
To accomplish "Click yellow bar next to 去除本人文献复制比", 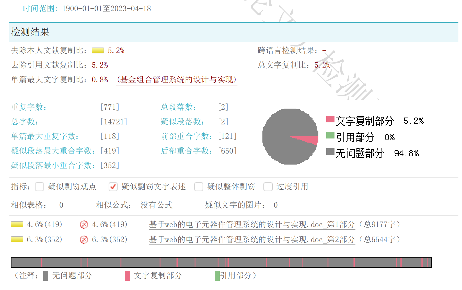I will tap(98, 51).
